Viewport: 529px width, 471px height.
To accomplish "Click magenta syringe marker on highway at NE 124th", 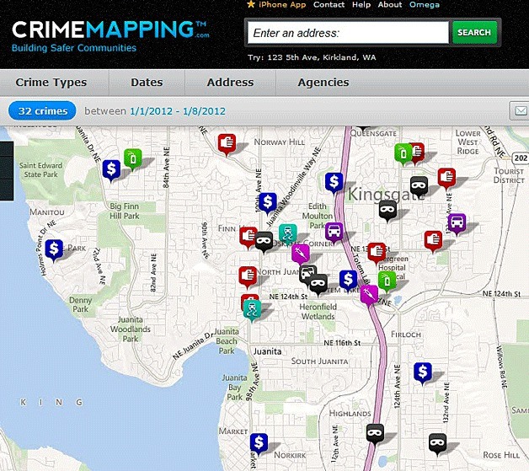I will click(x=369, y=294).
